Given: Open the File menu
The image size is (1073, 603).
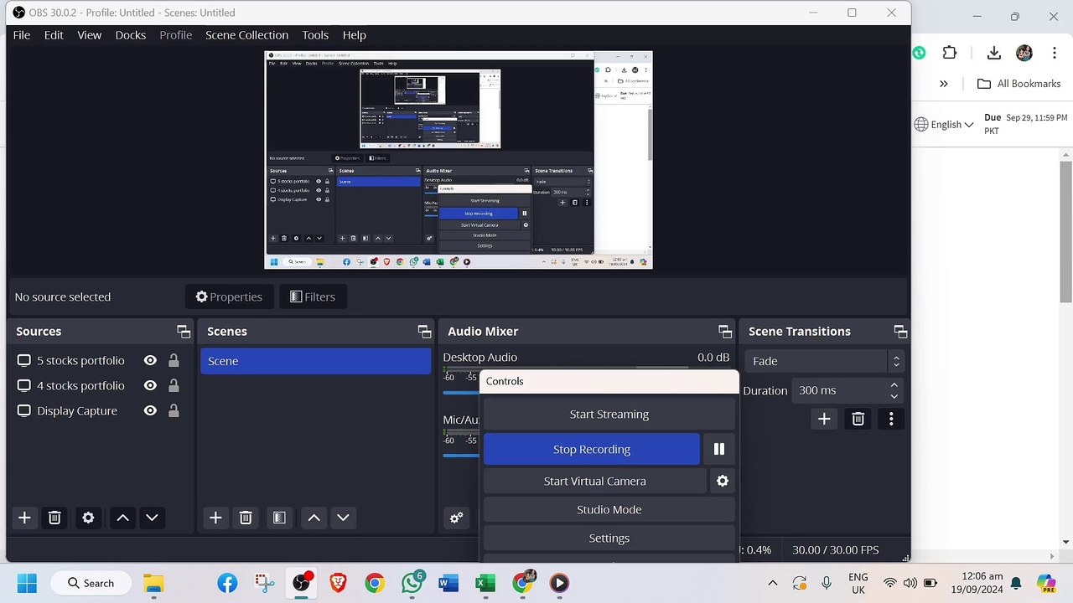Looking at the screenshot, I should point(22,35).
